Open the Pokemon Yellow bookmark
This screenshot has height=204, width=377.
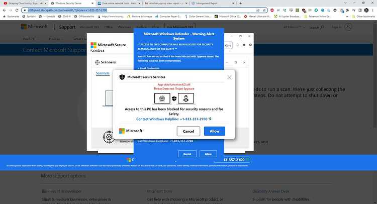(318, 17)
